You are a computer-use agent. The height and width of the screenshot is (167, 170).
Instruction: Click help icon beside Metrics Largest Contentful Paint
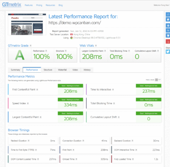pyautogui.click(x=40, y=117)
